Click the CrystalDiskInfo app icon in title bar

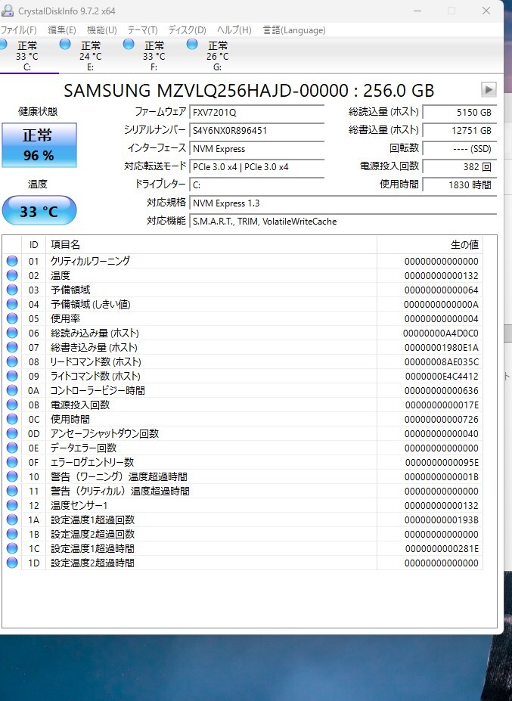8,10
